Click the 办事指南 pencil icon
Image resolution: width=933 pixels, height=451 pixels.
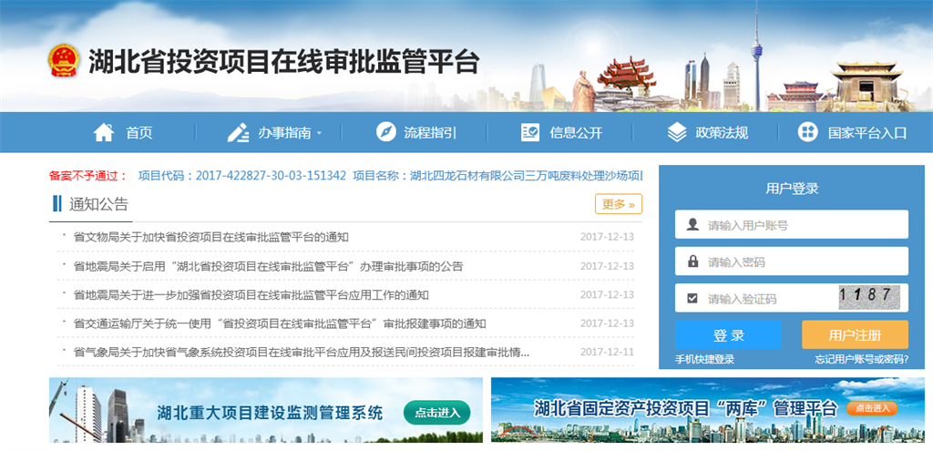click(238, 133)
